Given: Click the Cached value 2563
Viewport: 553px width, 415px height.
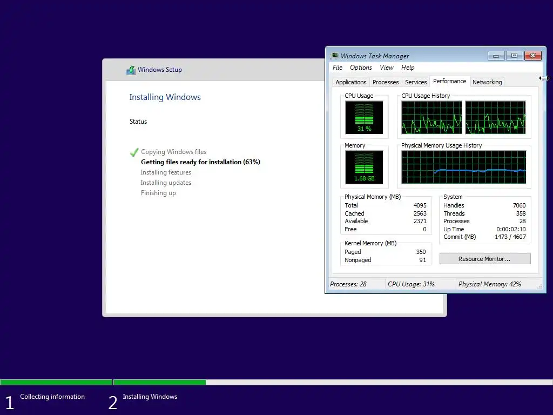Looking at the screenshot, I should click(420, 213).
